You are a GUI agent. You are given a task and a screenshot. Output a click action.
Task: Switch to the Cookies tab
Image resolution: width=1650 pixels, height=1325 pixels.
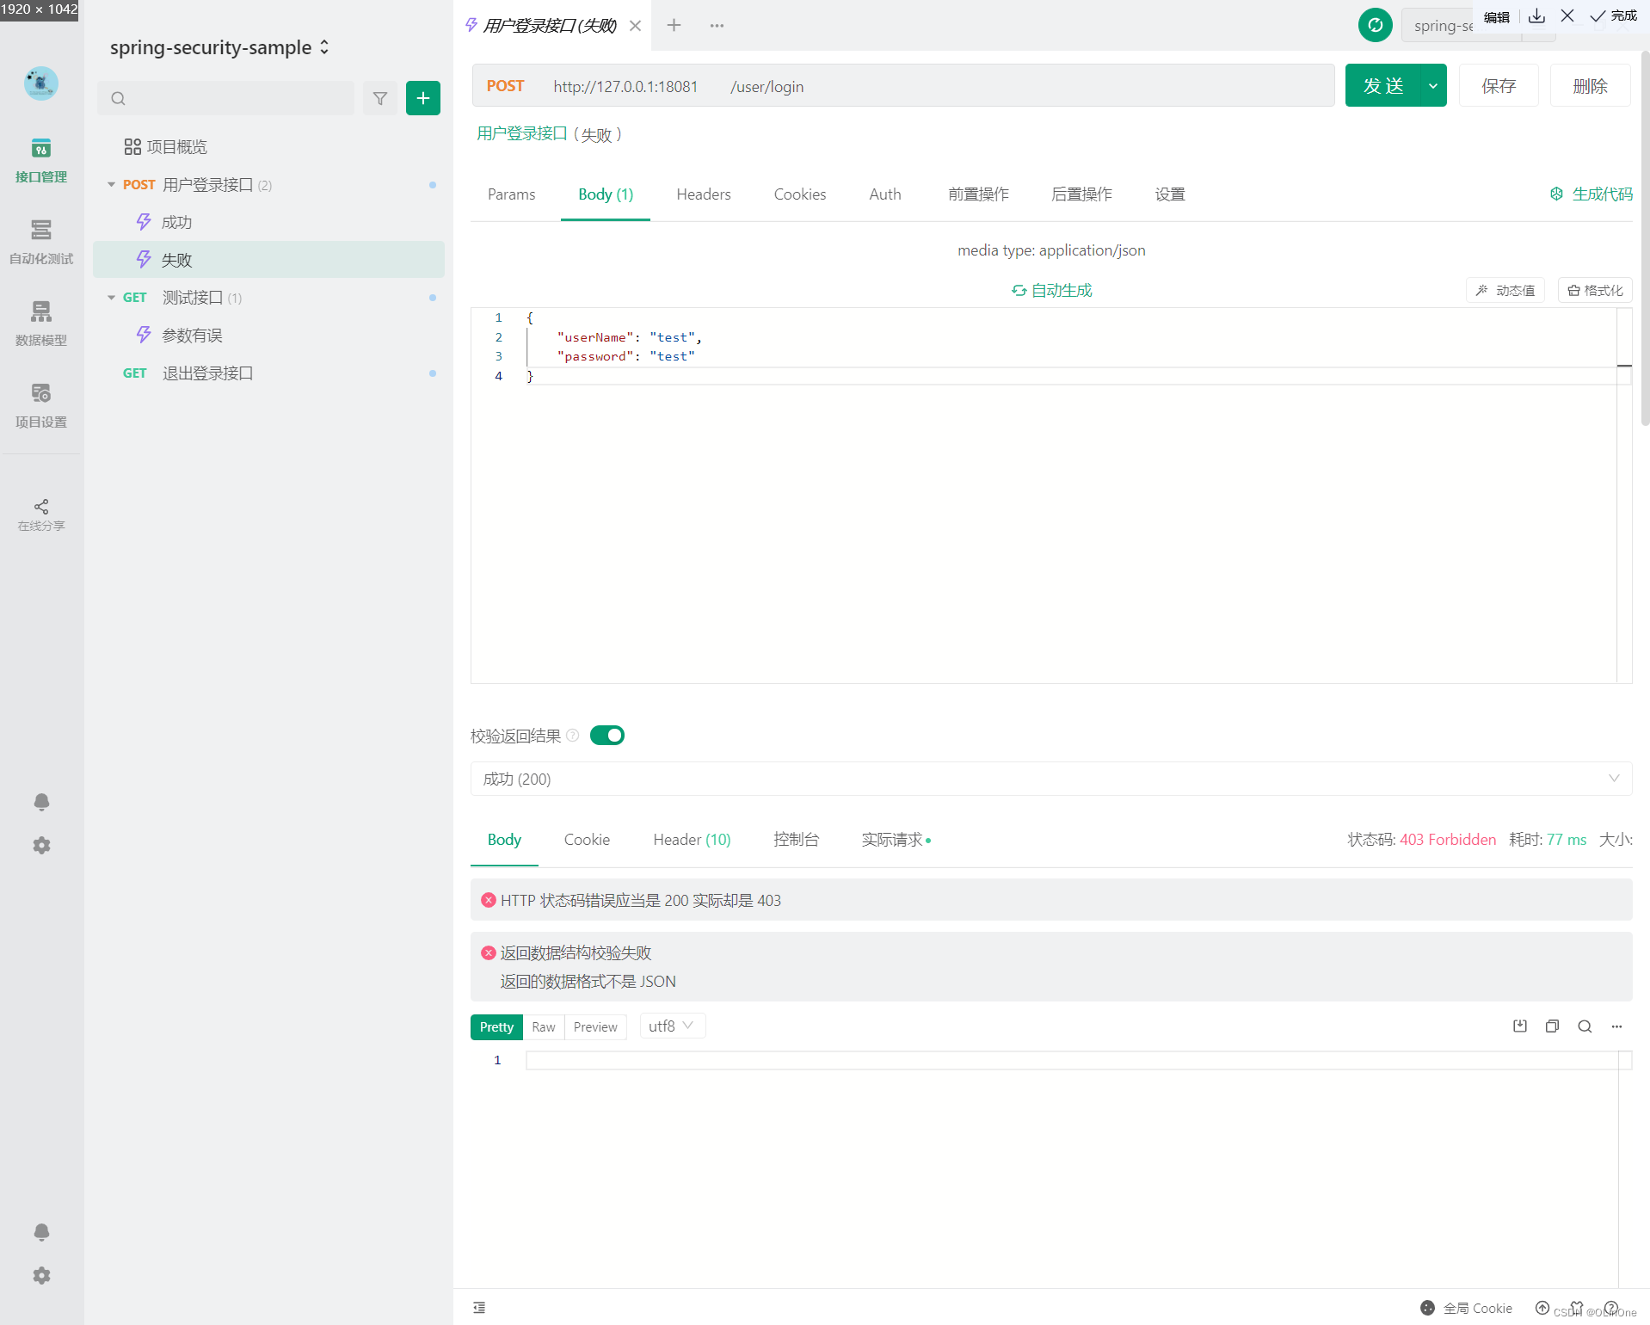pyautogui.click(x=800, y=194)
